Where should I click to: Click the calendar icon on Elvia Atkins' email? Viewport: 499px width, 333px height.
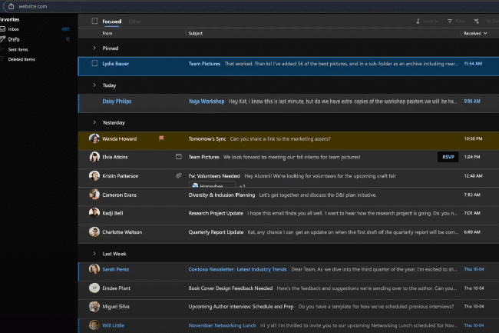[x=178, y=157]
